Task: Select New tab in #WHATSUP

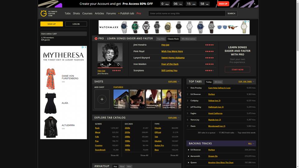Action: pos(122,166)
